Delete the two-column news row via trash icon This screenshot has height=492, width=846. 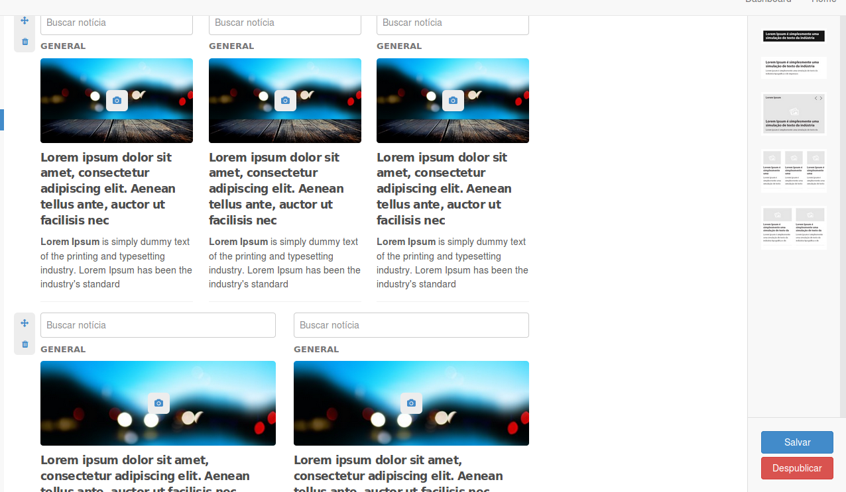click(x=25, y=344)
